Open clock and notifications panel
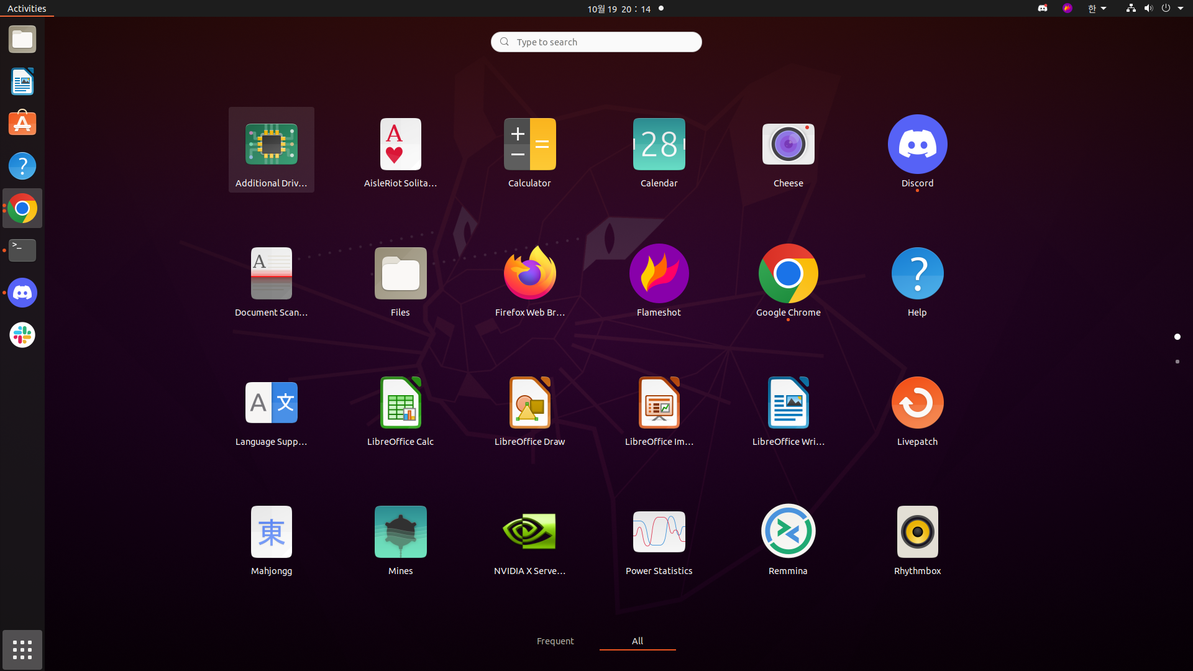Viewport: 1193px width, 671px height. (619, 9)
